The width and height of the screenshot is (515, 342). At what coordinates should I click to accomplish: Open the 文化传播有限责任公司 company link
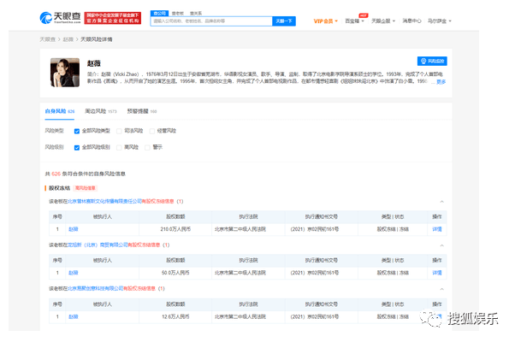pyautogui.click(x=104, y=201)
